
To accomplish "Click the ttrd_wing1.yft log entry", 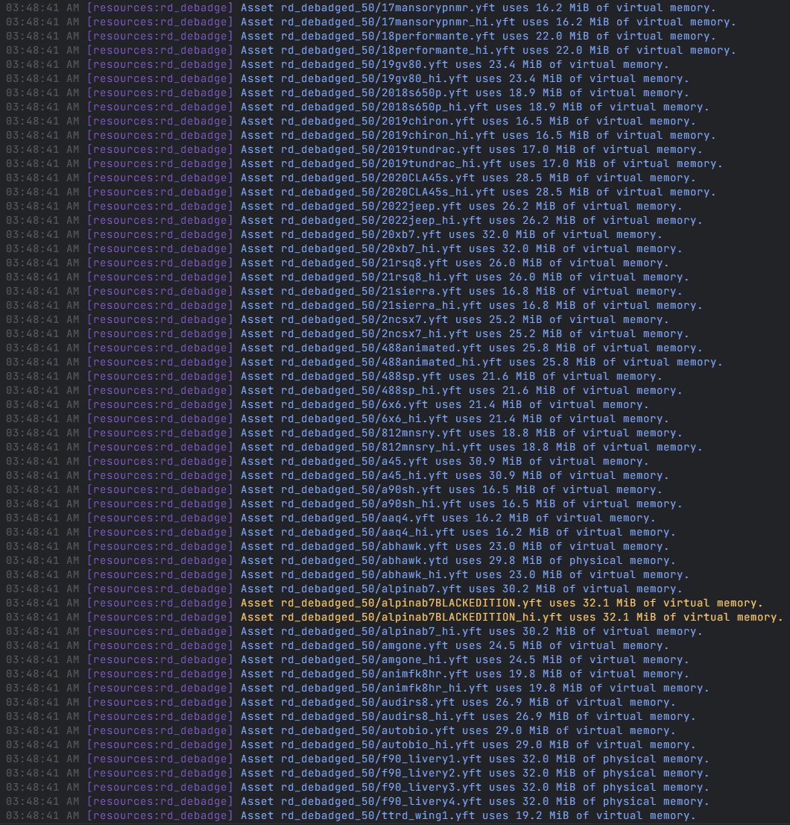I will (x=467, y=816).
